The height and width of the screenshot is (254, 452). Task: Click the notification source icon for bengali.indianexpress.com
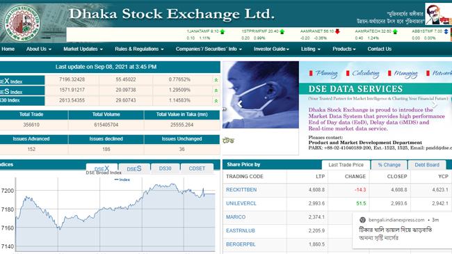(x=362, y=220)
